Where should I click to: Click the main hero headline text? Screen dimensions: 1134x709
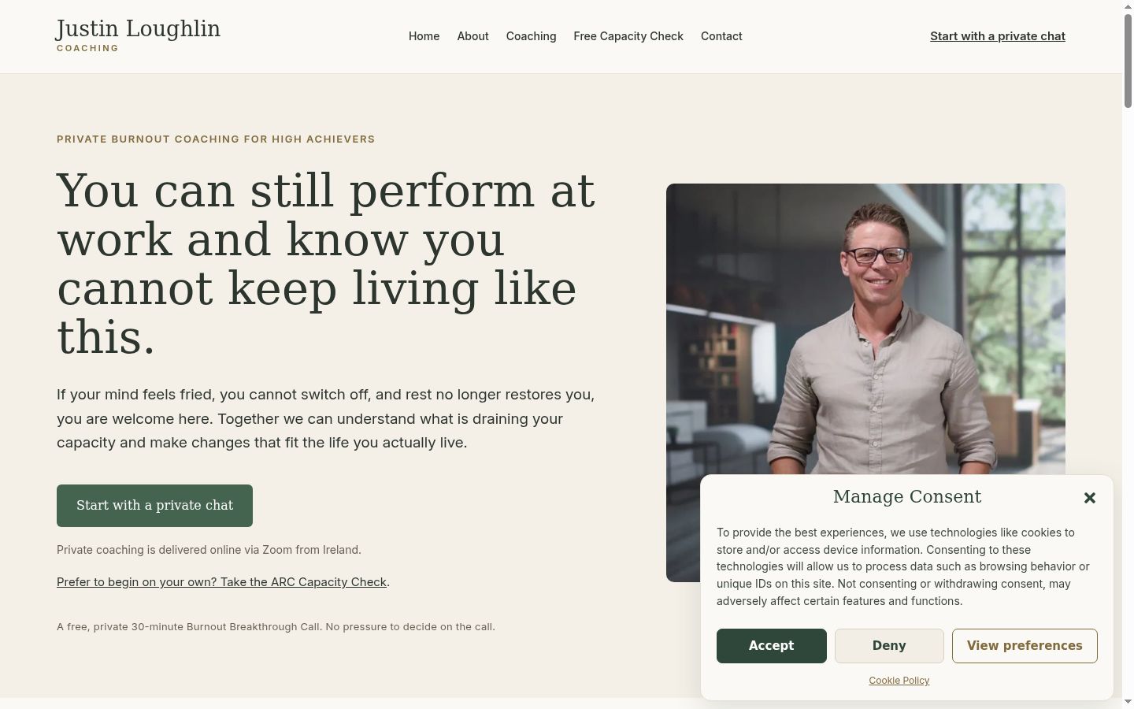pos(326,264)
